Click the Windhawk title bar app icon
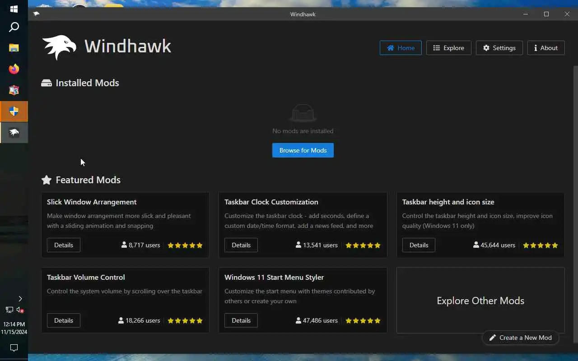578x361 pixels. click(37, 14)
